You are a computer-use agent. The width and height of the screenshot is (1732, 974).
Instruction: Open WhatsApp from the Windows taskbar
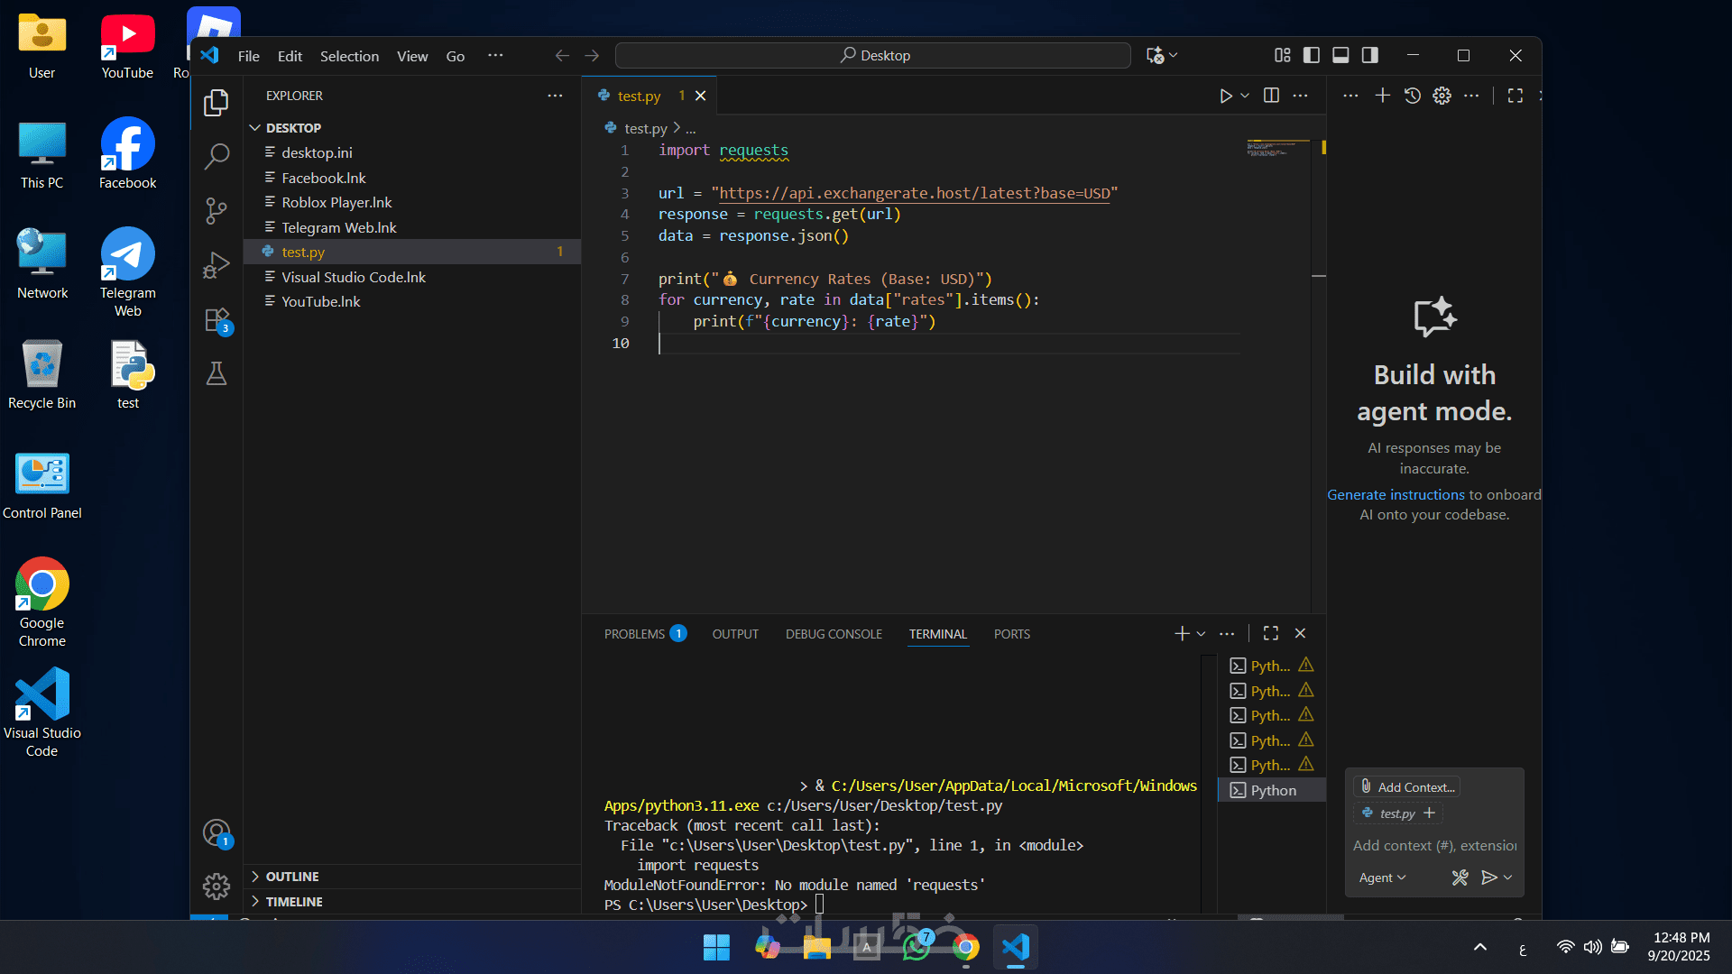[x=917, y=947]
